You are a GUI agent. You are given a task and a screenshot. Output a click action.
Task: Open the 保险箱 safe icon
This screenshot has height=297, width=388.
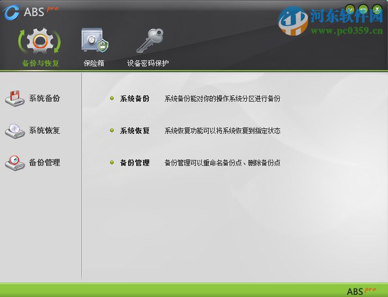[95, 40]
